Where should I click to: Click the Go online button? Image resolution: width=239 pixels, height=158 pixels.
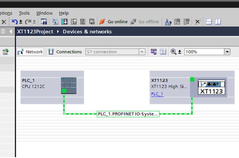click(114, 22)
